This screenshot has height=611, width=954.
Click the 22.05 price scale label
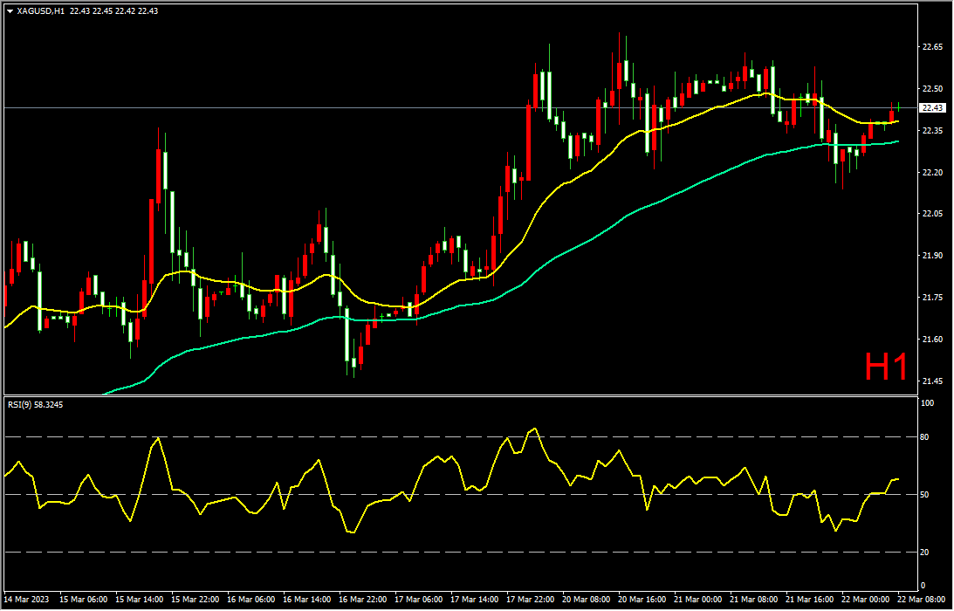tap(933, 214)
